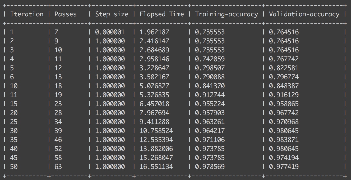The image size is (351, 180).
Task: Select the highest validation accuracy 0.983871
Action: [284, 140]
